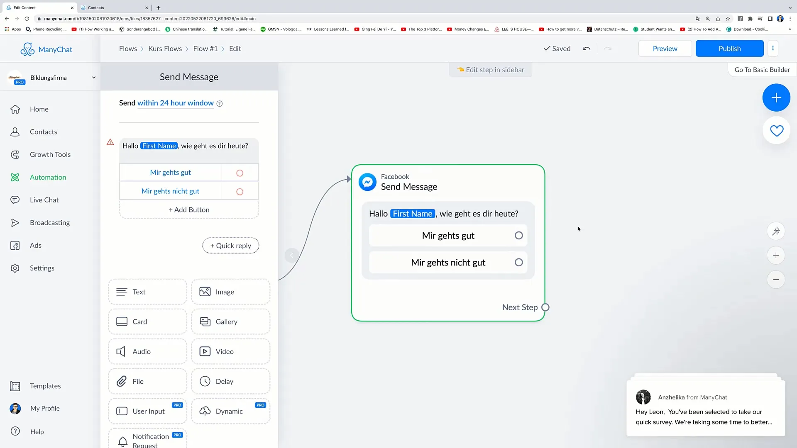This screenshot has height=448, width=797.
Task: Click the Flow #1 breadcrumb
Action: (205, 49)
